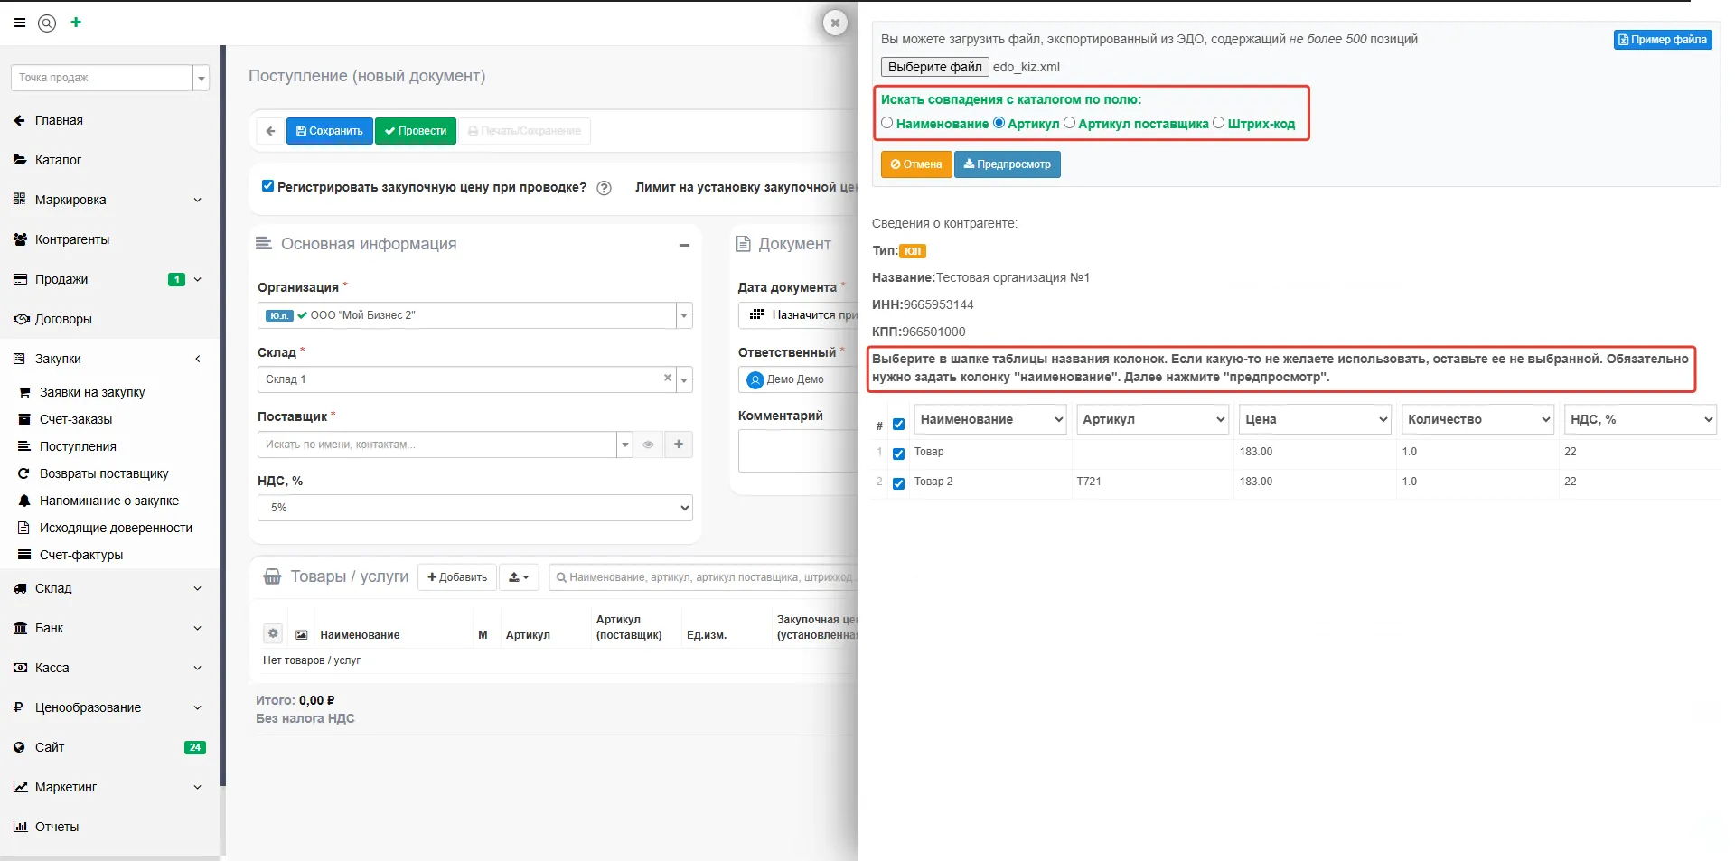Click the eye icon next to supplier field
Image resolution: width=1735 pixels, height=861 pixels.
(x=648, y=445)
